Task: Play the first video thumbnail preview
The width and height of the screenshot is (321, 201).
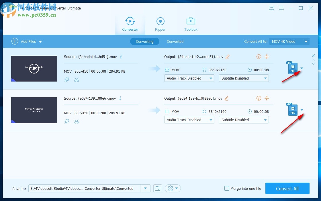Action: click(x=34, y=69)
